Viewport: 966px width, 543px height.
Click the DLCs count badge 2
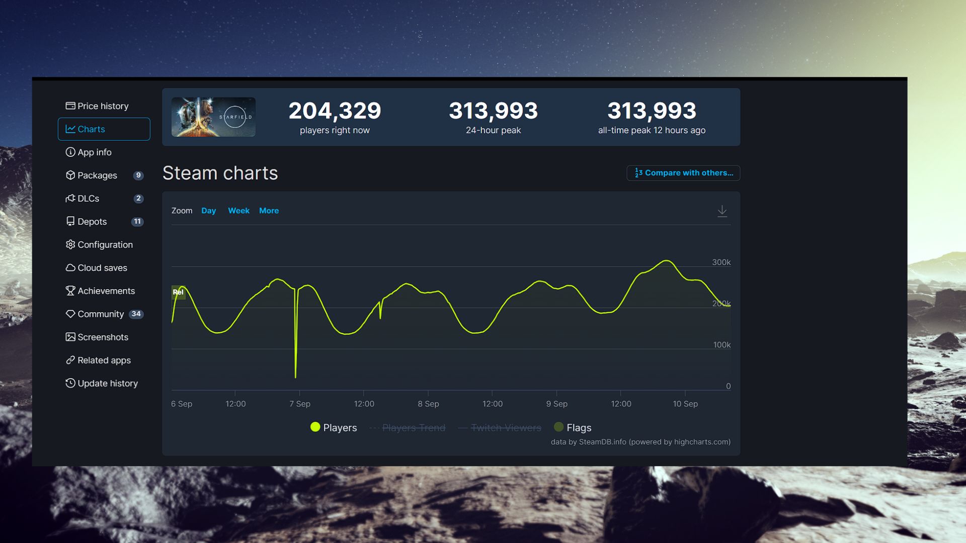[138, 199]
